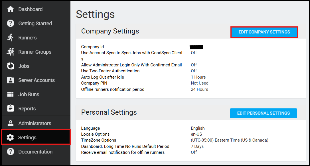The height and width of the screenshot is (166, 310).
Task: Select the Runners running-figure icon
Action: [x=10, y=37]
